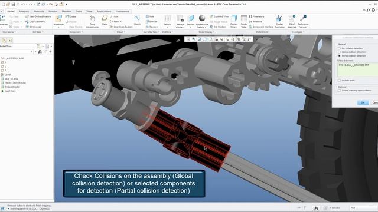Switch to the Annotate tab
Screen dimensions: 378x212
click(x=38, y=11)
